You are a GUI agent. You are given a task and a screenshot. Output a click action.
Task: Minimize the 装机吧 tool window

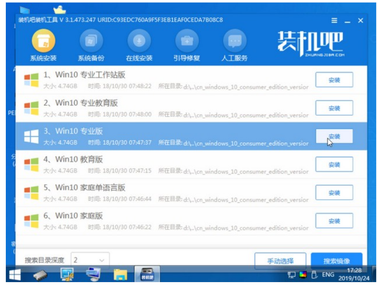pos(347,21)
